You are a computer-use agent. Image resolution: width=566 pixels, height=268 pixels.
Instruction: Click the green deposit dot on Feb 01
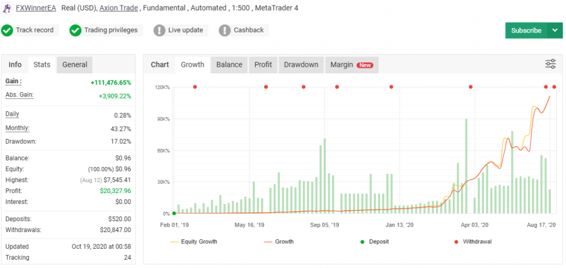click(x=174, y=213)
